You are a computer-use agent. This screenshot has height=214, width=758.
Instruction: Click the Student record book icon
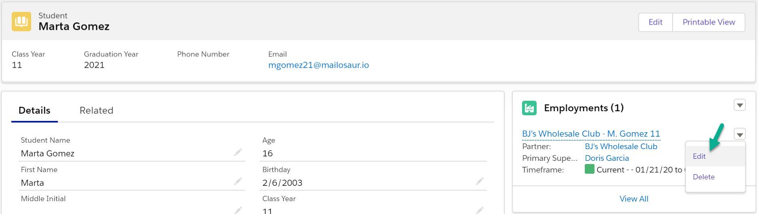coord(21,21)
